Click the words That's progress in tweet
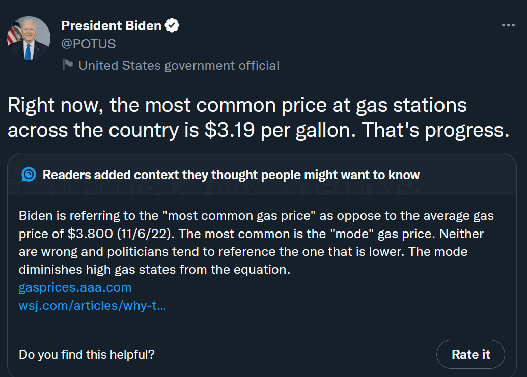The image size is (527, 377). (x=435, y=130)
